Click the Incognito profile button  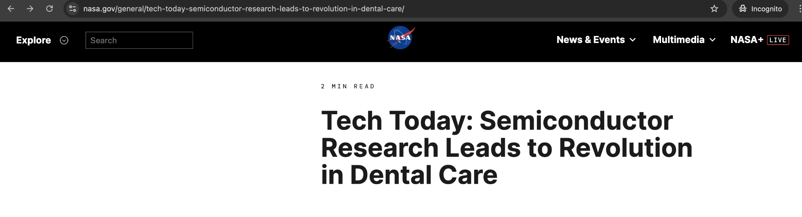(x=760, y=9)
